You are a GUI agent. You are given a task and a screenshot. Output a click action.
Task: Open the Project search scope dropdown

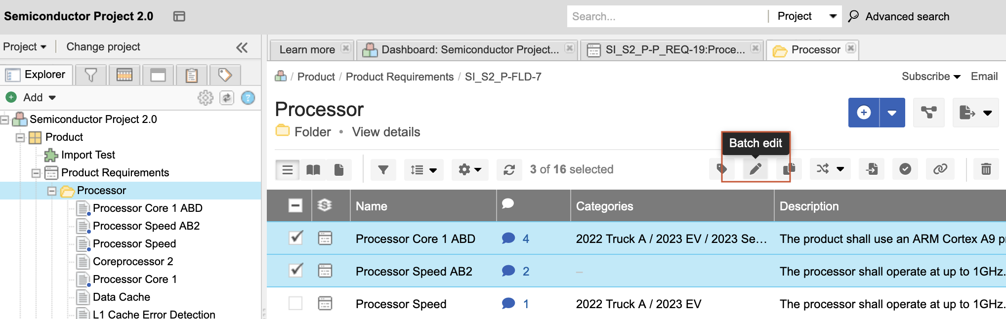[807, 16]
